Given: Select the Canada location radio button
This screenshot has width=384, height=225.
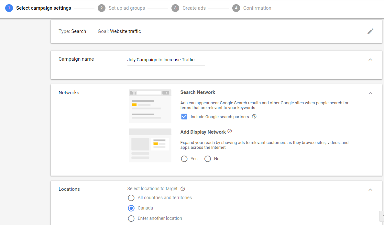Looking at the screenshot, I should click(x=131, y=208).
